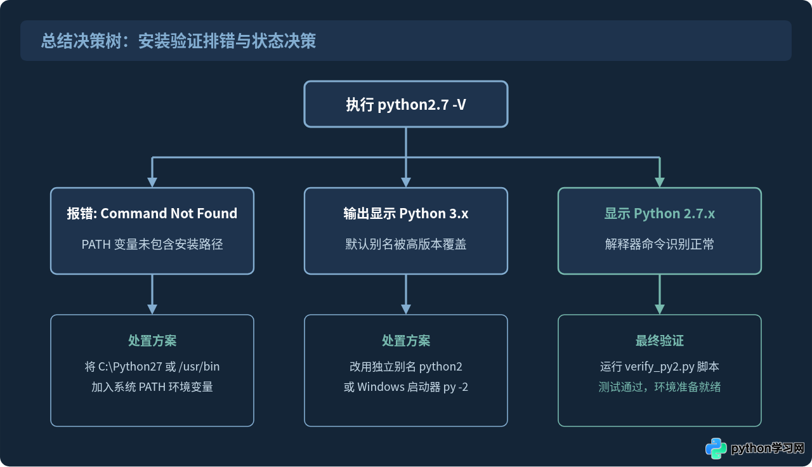Click the heading '最终验证'

click(x=660, y=341)
